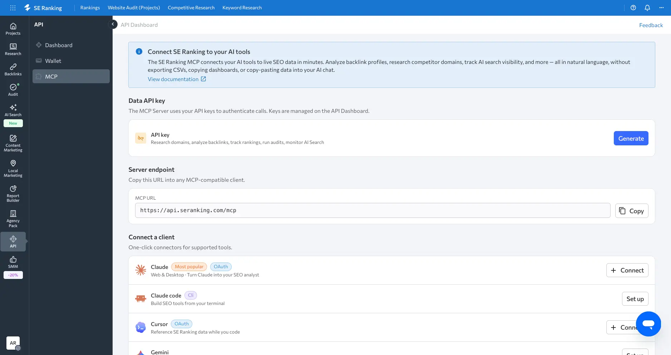Click the Generate API key button
Image resolution: width=671 pixels, height=355 pixels.
click(631, 138)
